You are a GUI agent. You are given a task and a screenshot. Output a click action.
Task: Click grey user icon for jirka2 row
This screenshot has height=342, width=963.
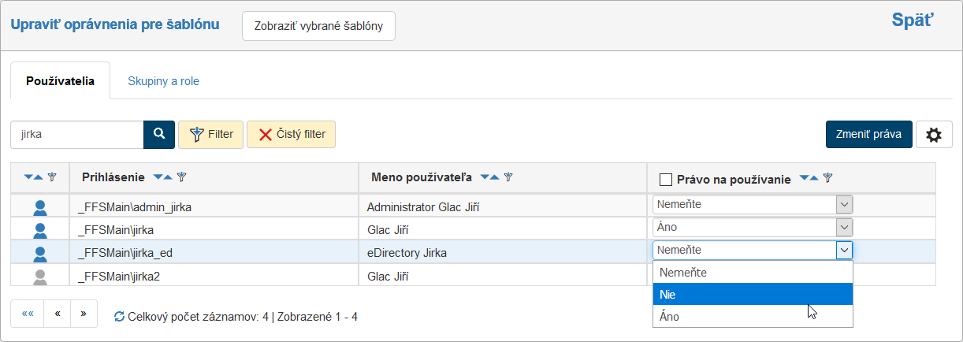coord(41,277)
